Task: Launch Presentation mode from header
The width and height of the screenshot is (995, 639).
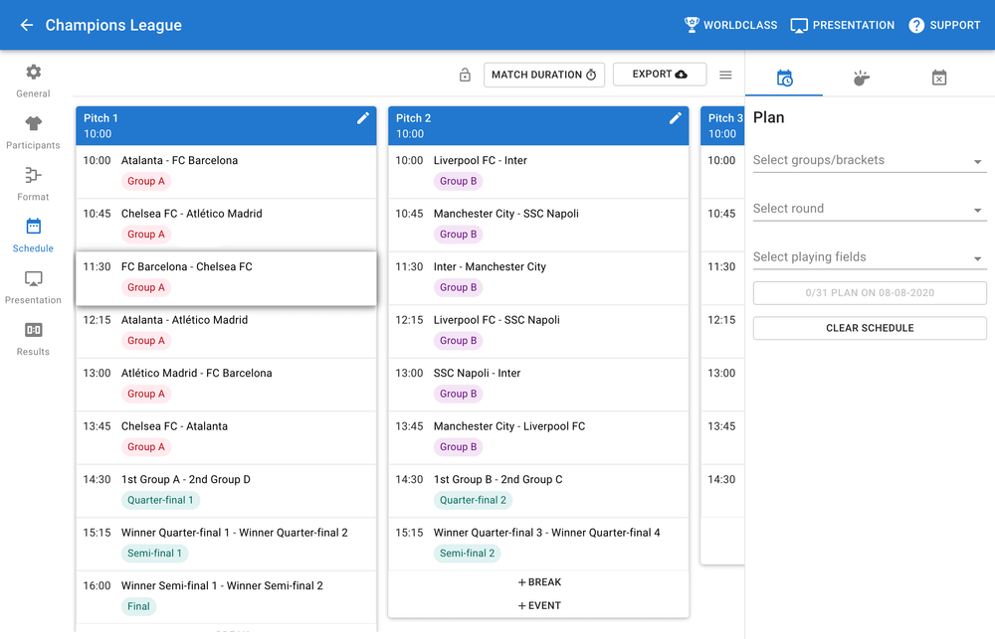Action: [842, 25]
